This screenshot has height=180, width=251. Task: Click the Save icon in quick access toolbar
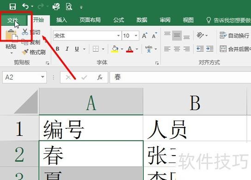click(x=12, y=7)
